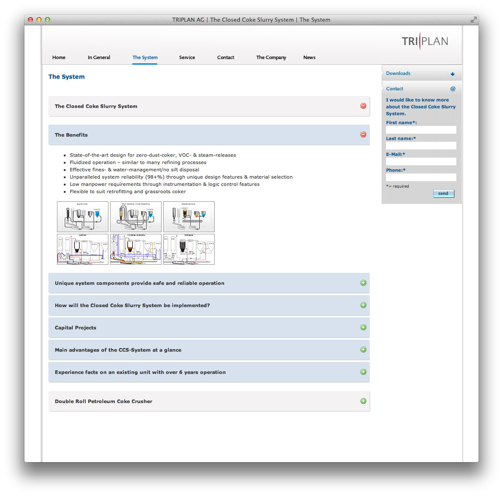
Task: Expand Main advantages of the CCS-System
Action: 363,350
